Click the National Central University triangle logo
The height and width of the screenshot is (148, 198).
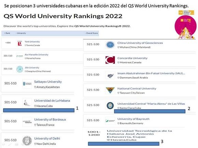[110, 90]
